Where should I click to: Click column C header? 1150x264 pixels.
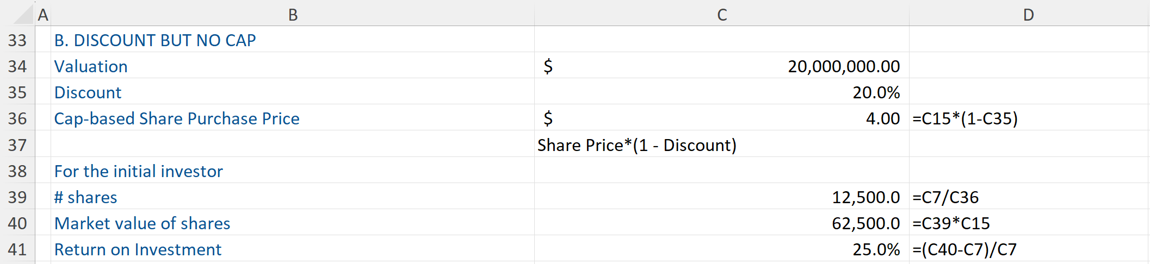click(721, 15)
